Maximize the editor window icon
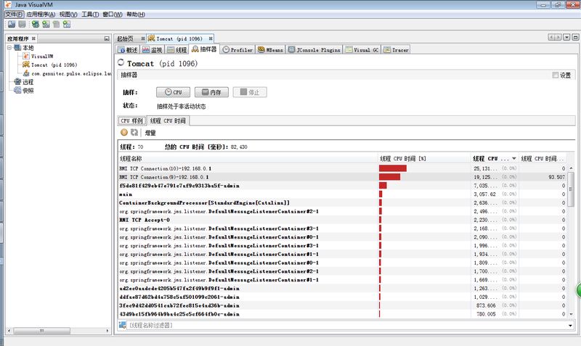 (x=575, y=38)
